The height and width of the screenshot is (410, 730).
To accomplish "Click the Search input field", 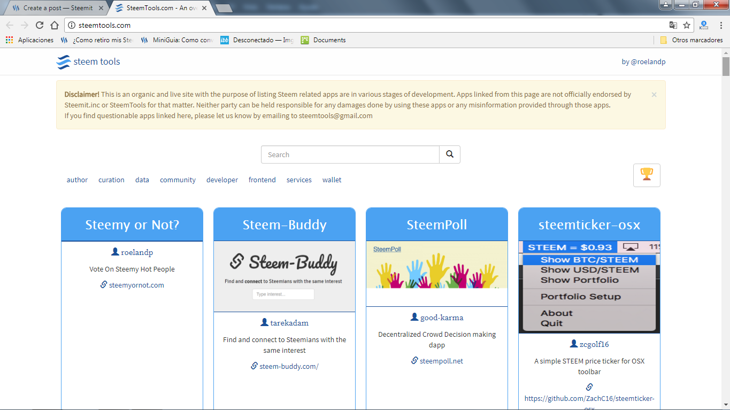I will click(x=350, y=154).
